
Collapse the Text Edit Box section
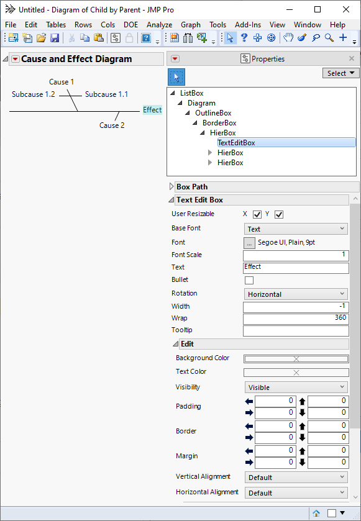point(171,200)
